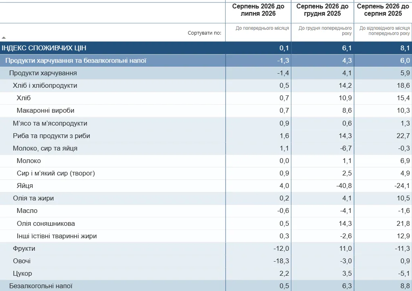Select header 'Серпень 2026 до серпня 2025'
This screenshot has height=291, width=412.
pos(383,10)
